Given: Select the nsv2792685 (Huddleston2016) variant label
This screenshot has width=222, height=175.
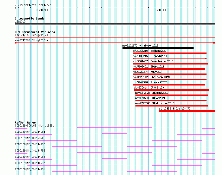Looking at the screenshot, I should pos(155,103).
